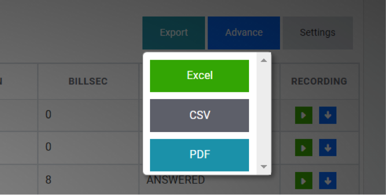Screen dimensions: 386x195
Task: Open the Advance options
Action: 243,32
